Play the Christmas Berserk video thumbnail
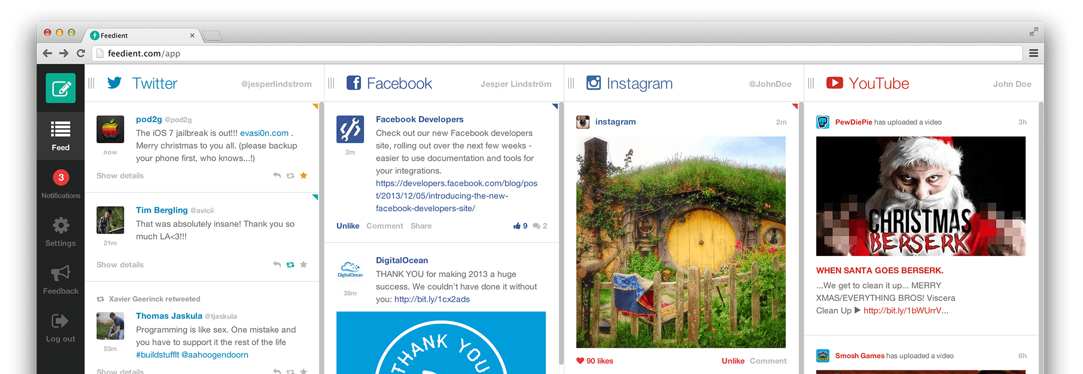The width and height of the screenshot is (1083, 374). tap(921, 196)
